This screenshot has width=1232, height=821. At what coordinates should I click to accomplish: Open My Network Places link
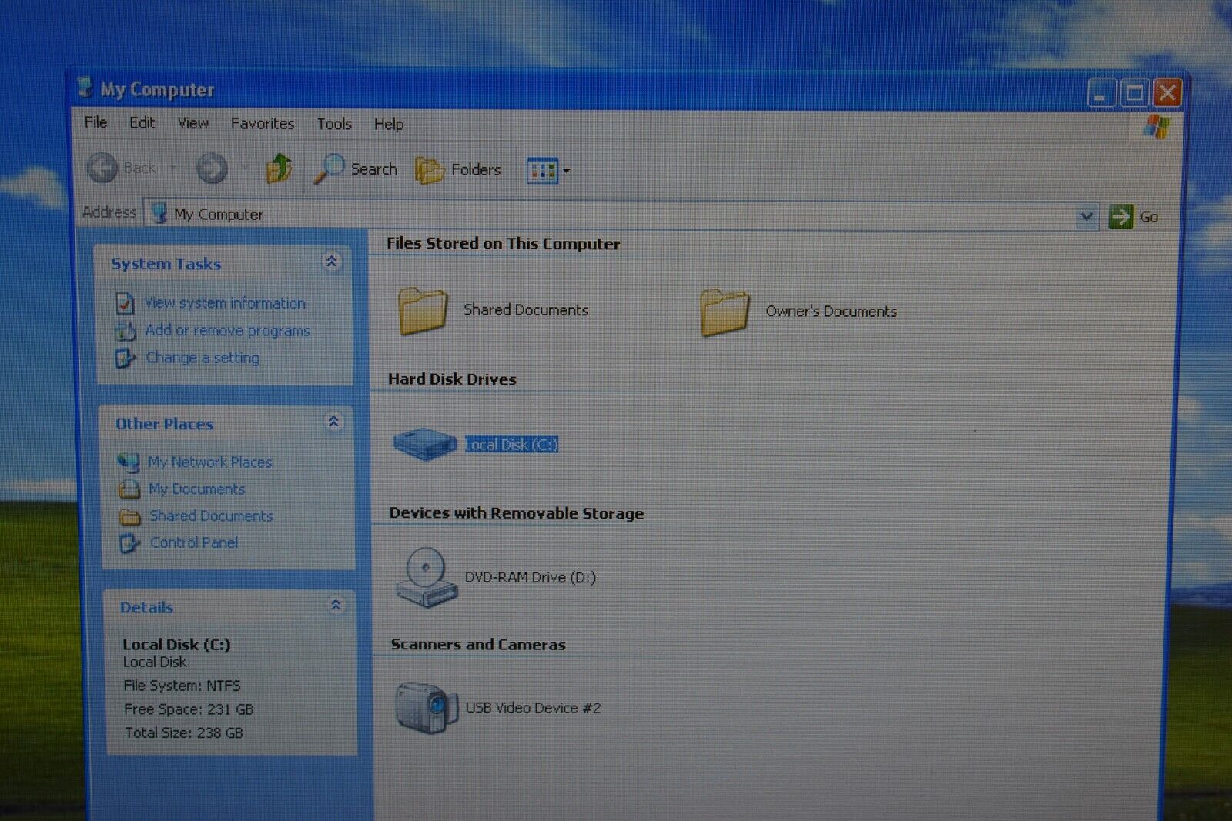210,462
